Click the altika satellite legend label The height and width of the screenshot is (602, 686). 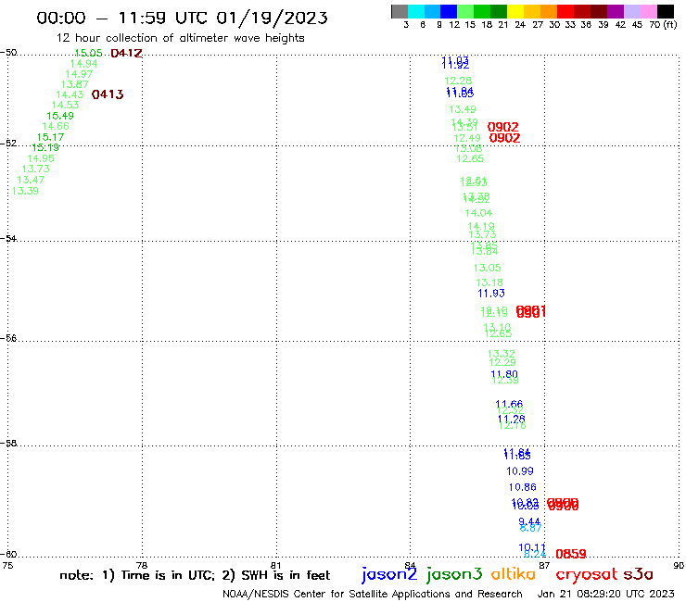513,574
